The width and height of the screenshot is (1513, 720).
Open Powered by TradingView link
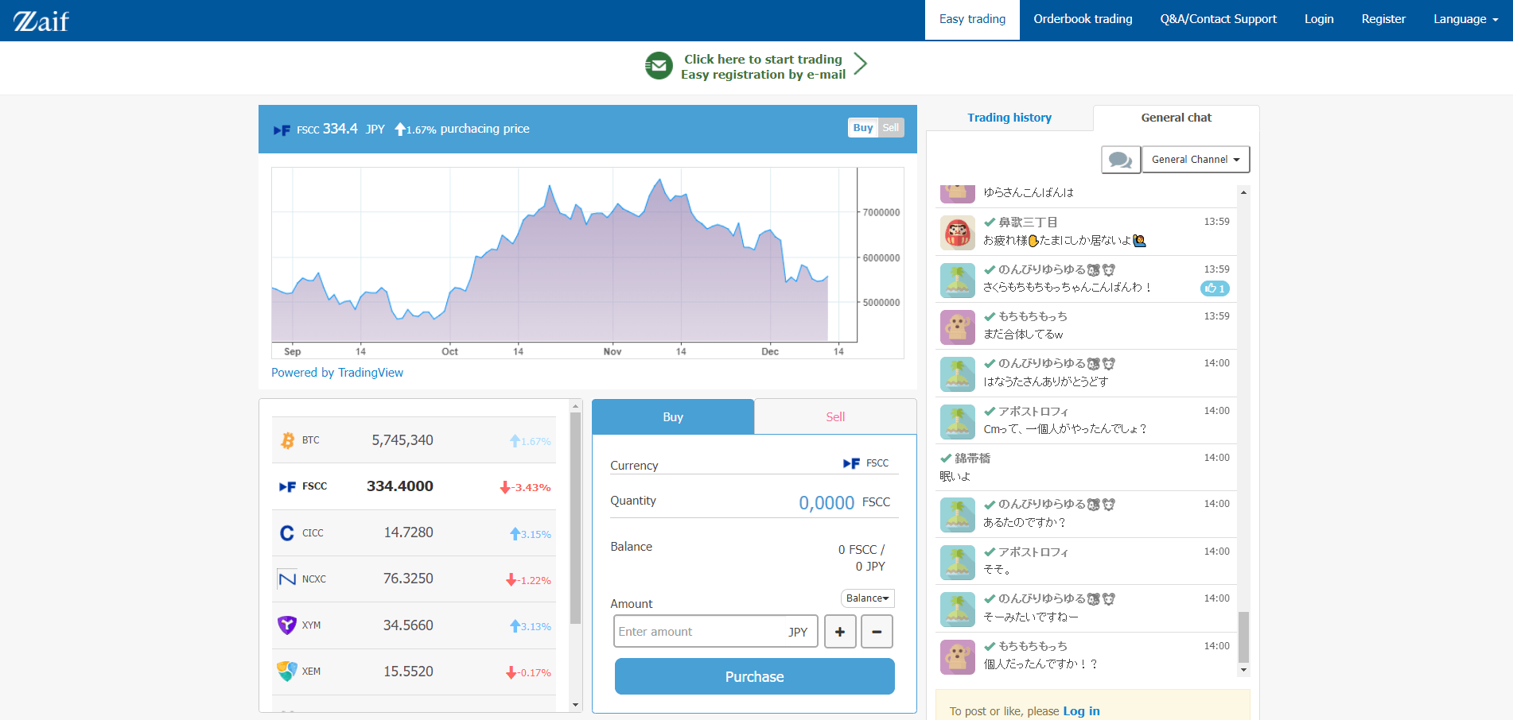click(x=337, y=373)
